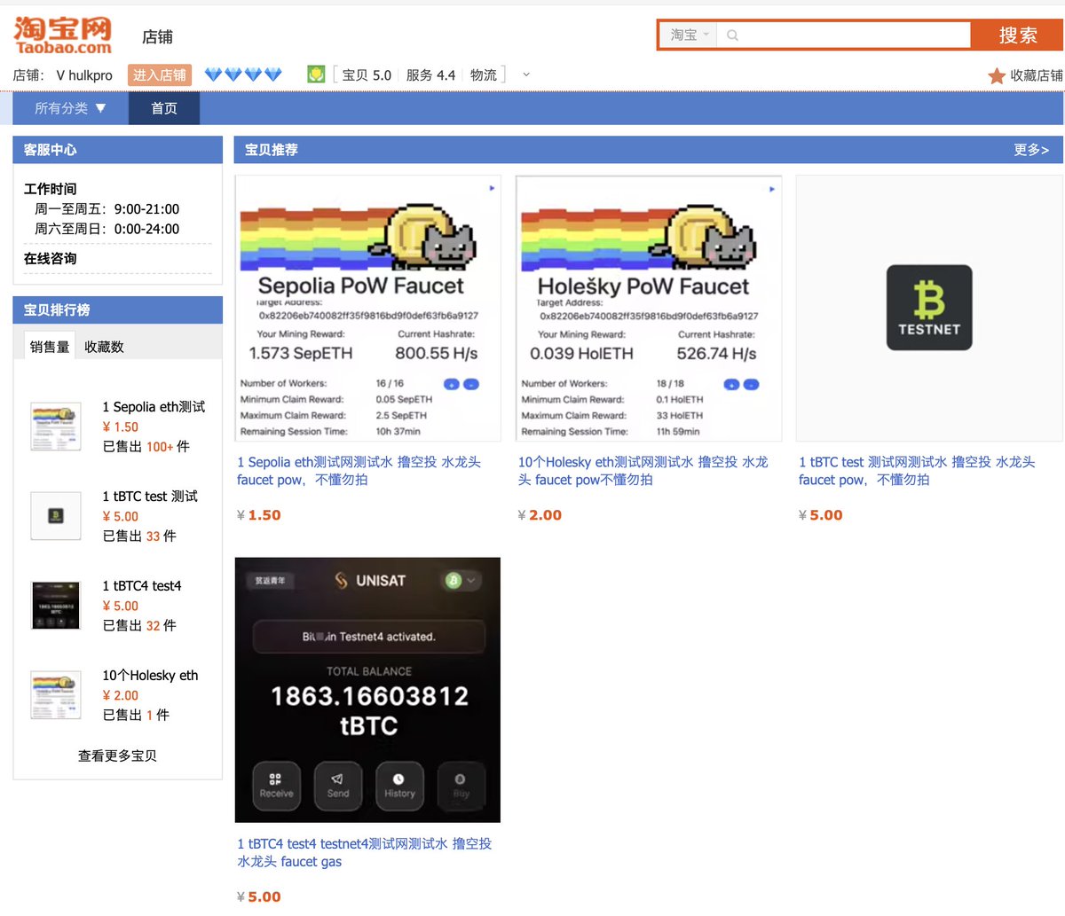Open 更多> in 宝贝推荐 header

pyautogui.click(x=1031, y=150)
